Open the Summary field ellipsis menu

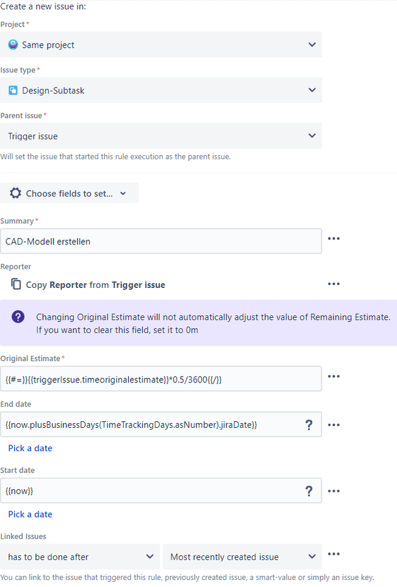(333, 239)
